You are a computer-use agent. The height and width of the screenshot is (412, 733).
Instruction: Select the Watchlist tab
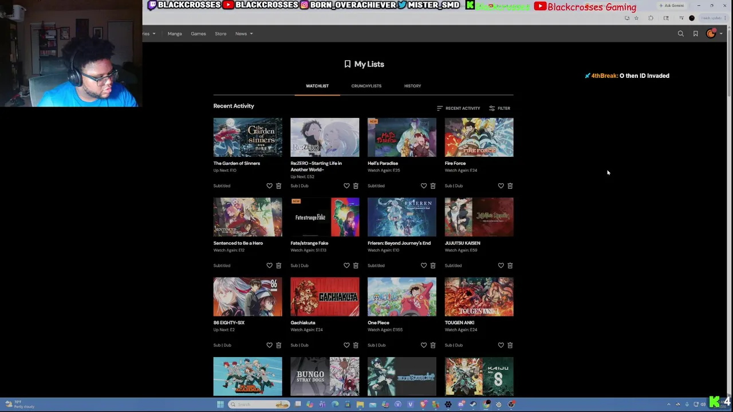pyautogui.click(x=317, y=86)
